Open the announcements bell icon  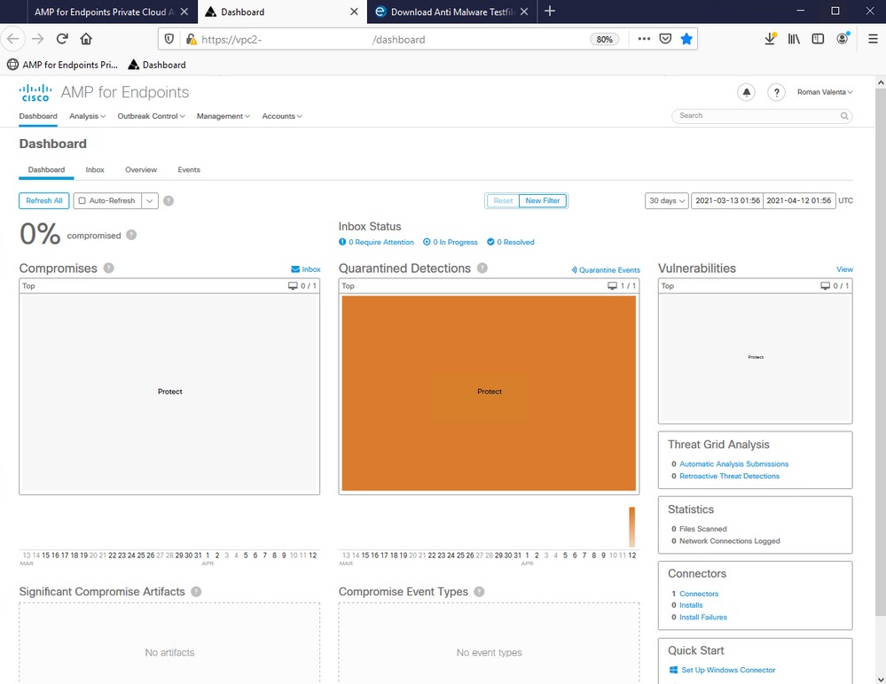pos(746,92)
